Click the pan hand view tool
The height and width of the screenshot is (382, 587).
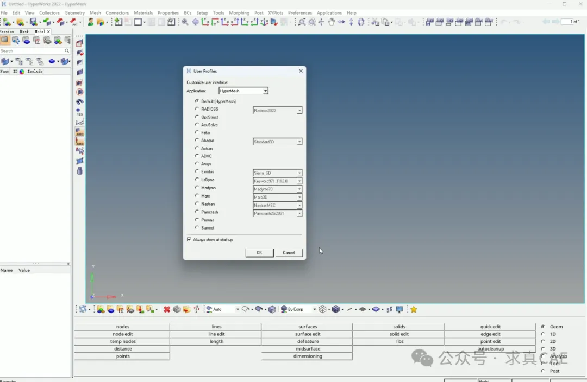[x=332, y=22]
